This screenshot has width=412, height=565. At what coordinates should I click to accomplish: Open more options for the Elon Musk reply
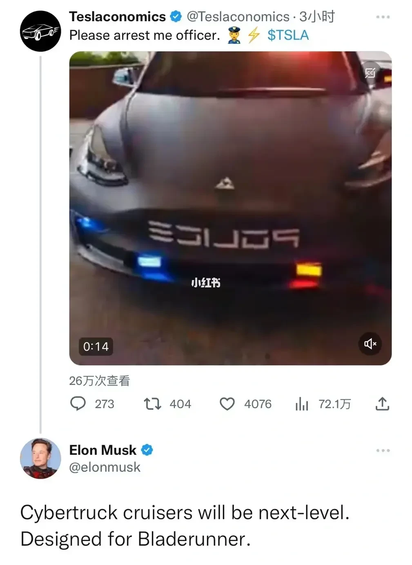click(x=383, y=450)
